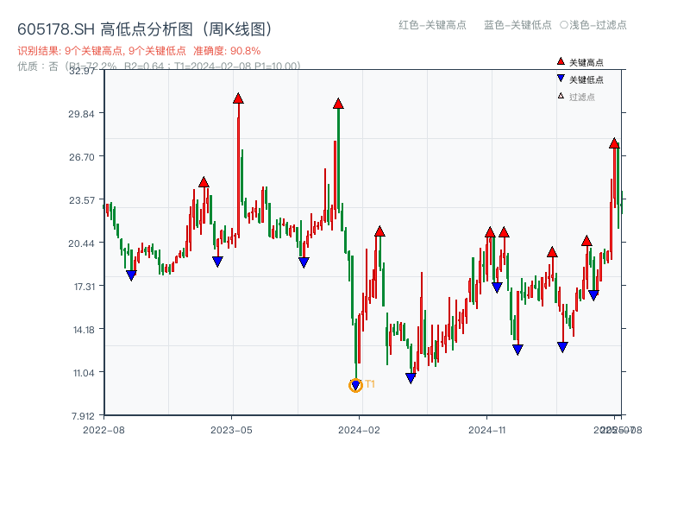Select the orange-circled T1 low-point marker

tap(355, 385)
